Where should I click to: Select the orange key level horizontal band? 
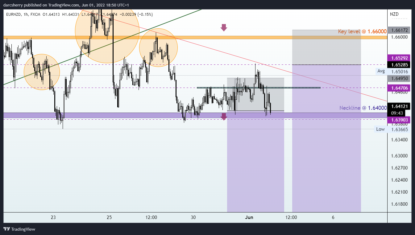click(x=195, y=37)
